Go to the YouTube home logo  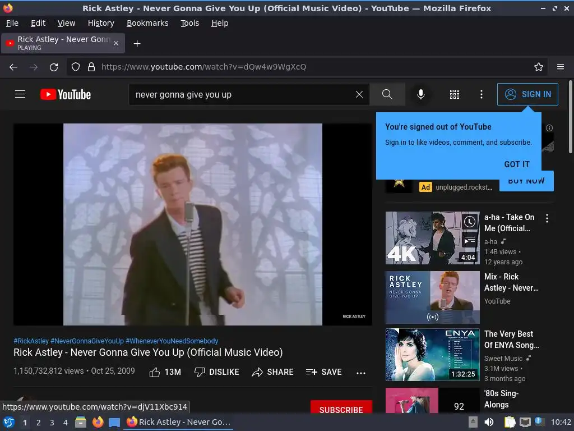click(x=66, y=94)
